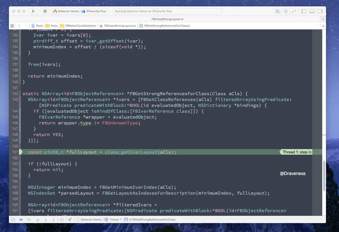Screen dimensions: 339x232
Task: Toggle breakpoints activation
Action: pos(21,220)
